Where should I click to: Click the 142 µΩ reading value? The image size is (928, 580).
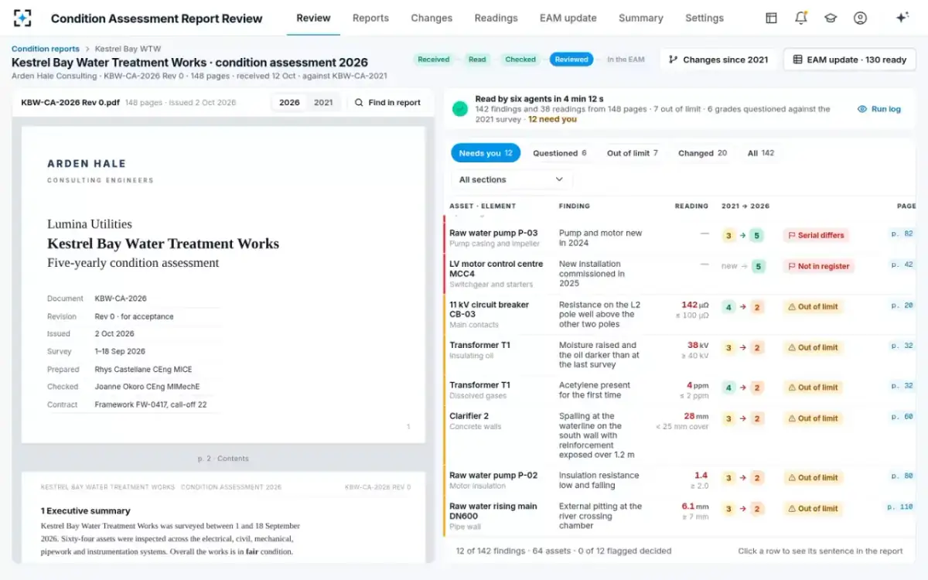click(694, 305)
